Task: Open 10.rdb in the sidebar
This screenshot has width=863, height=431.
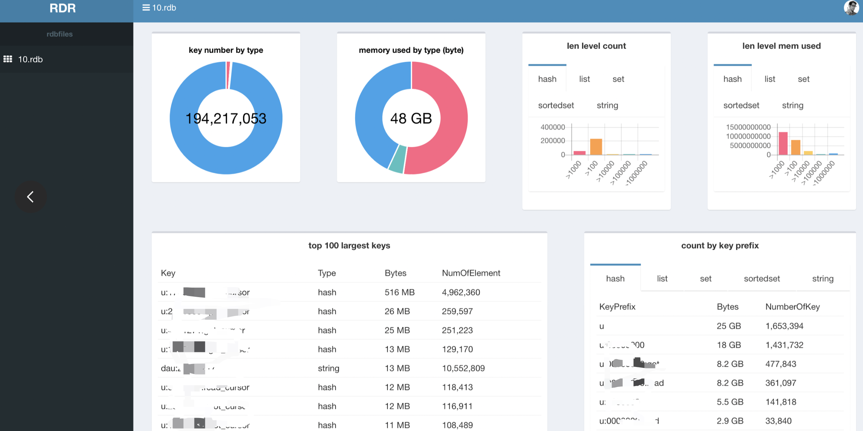Action: tap(30, 59)
